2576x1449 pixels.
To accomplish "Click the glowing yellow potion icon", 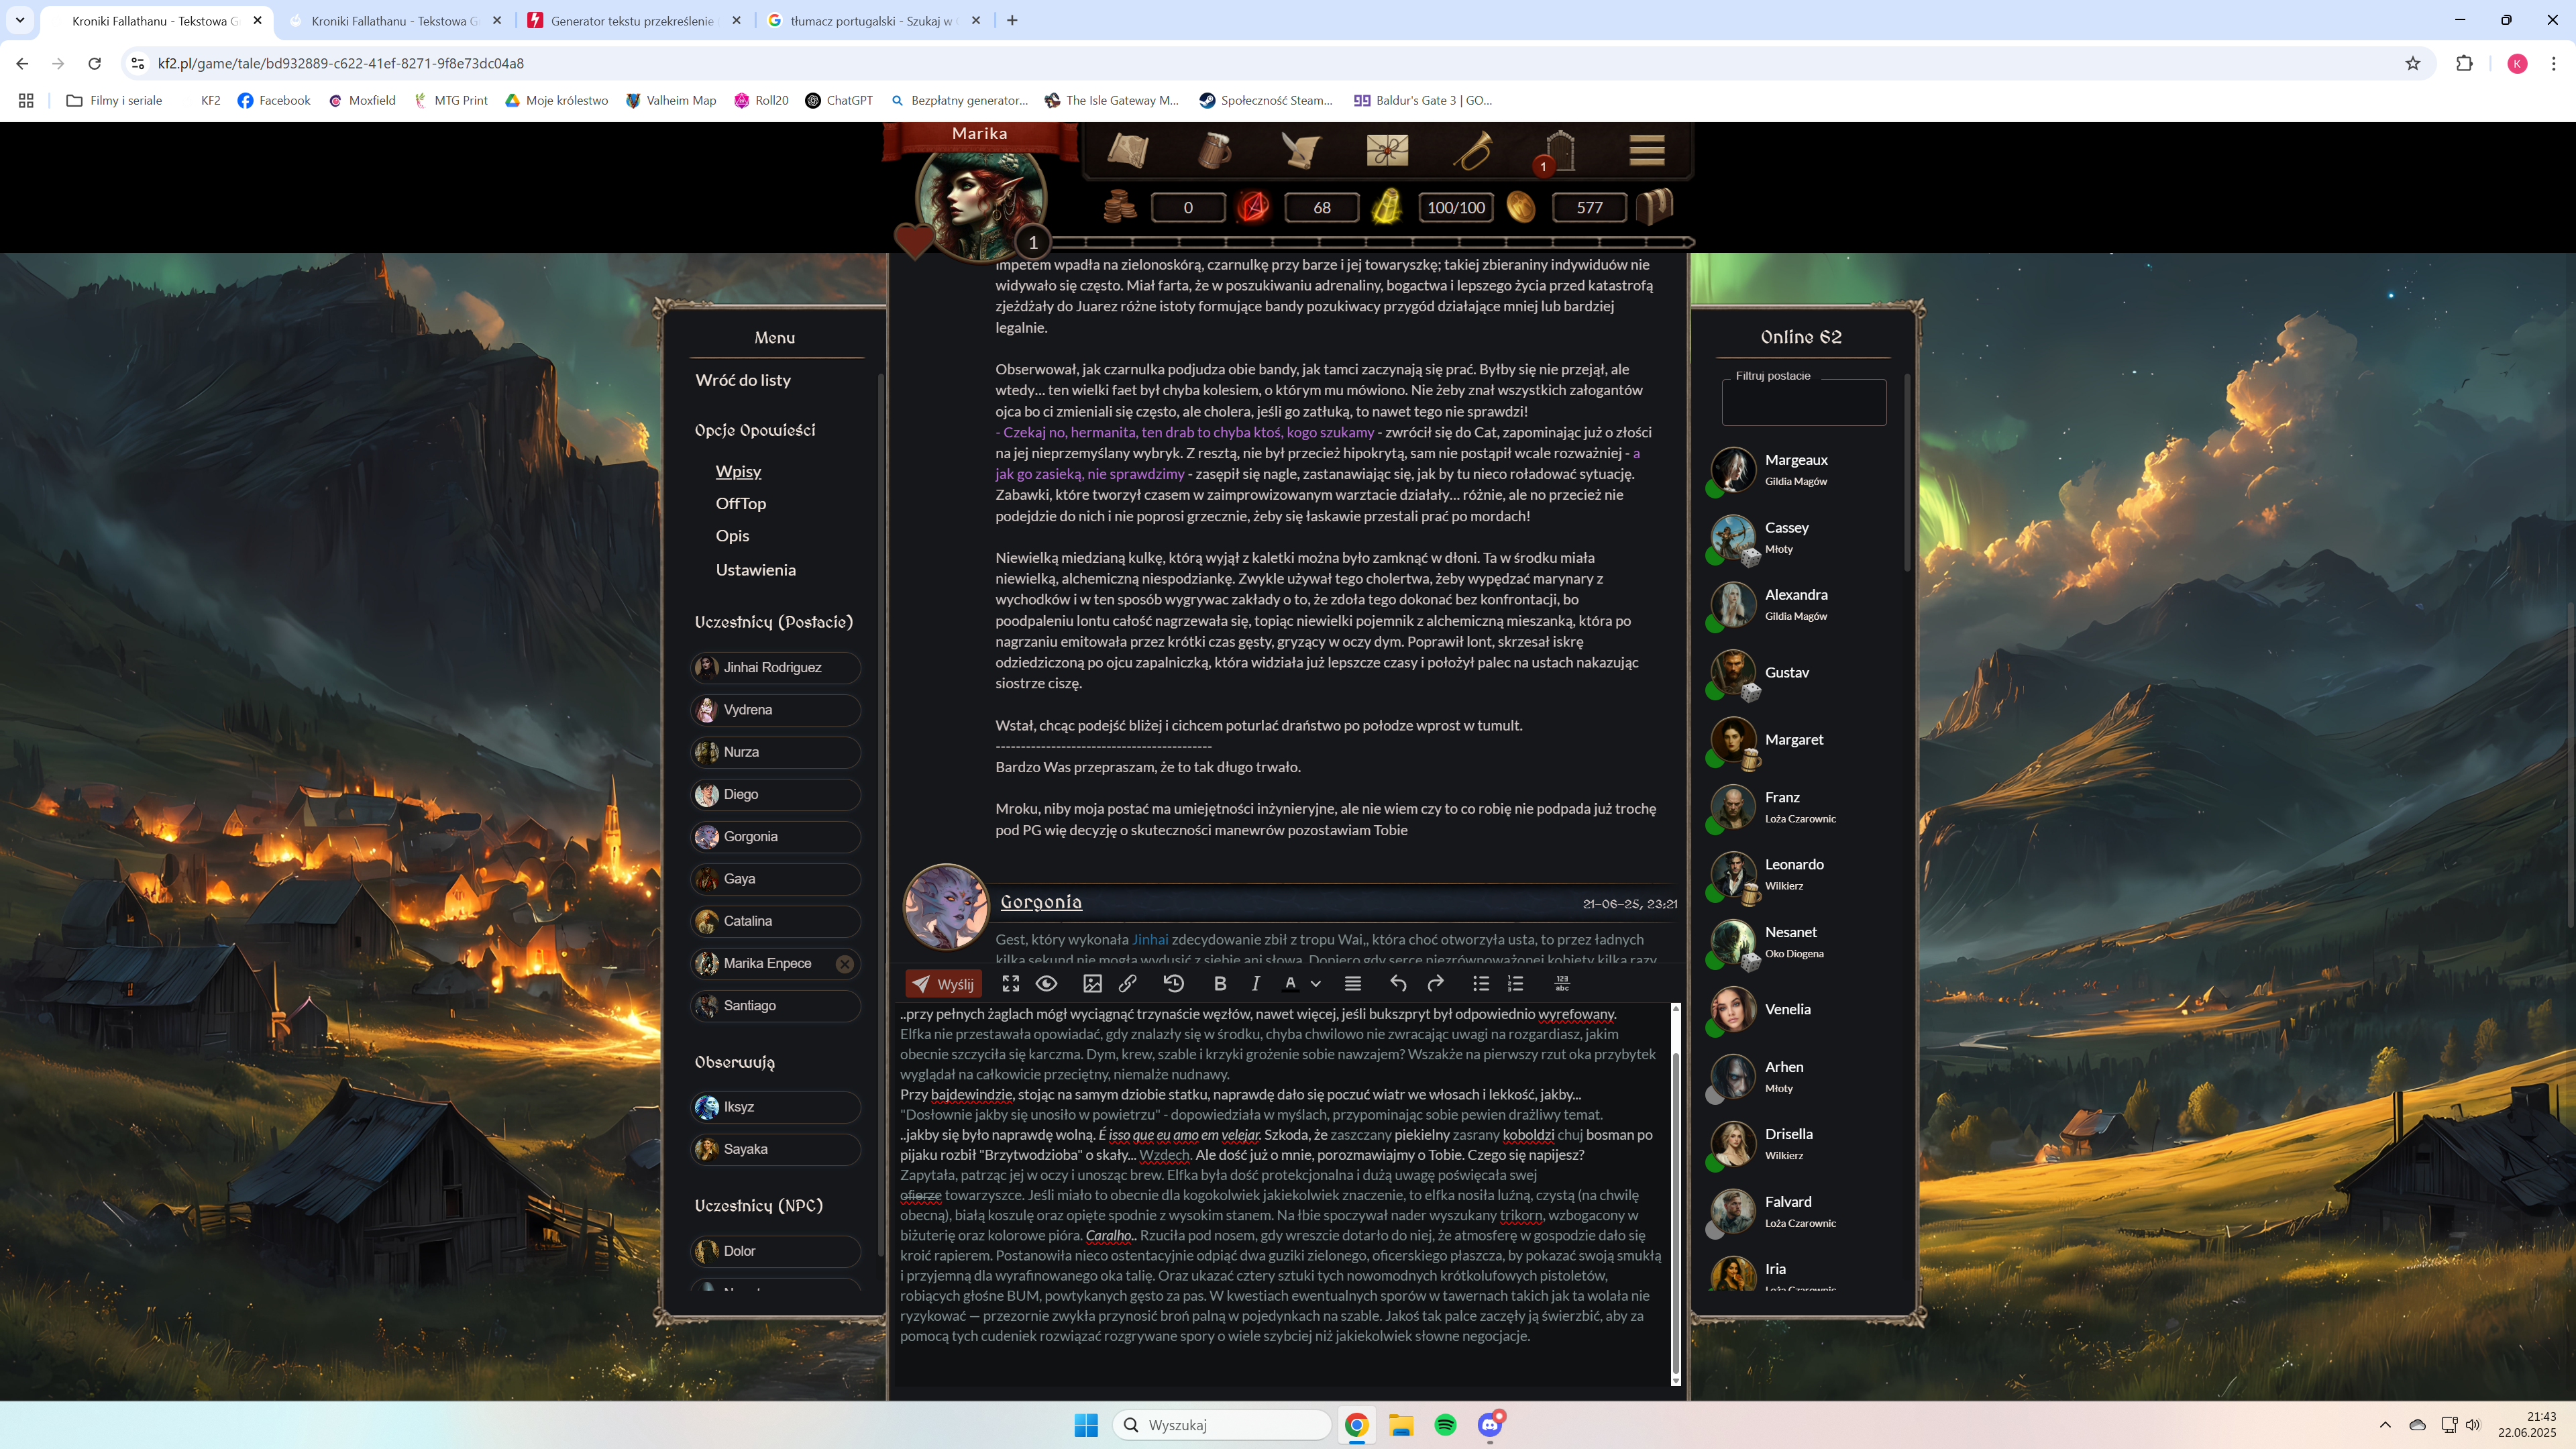I will click(1386, 207).
